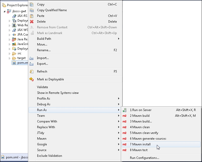Viewport: 202px width, 162px height.
Task: Click the m2 icon beside Maven install
Action: pos(124,144)
